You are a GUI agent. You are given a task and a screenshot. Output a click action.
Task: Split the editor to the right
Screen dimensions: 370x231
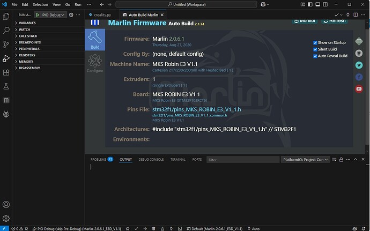356,14
